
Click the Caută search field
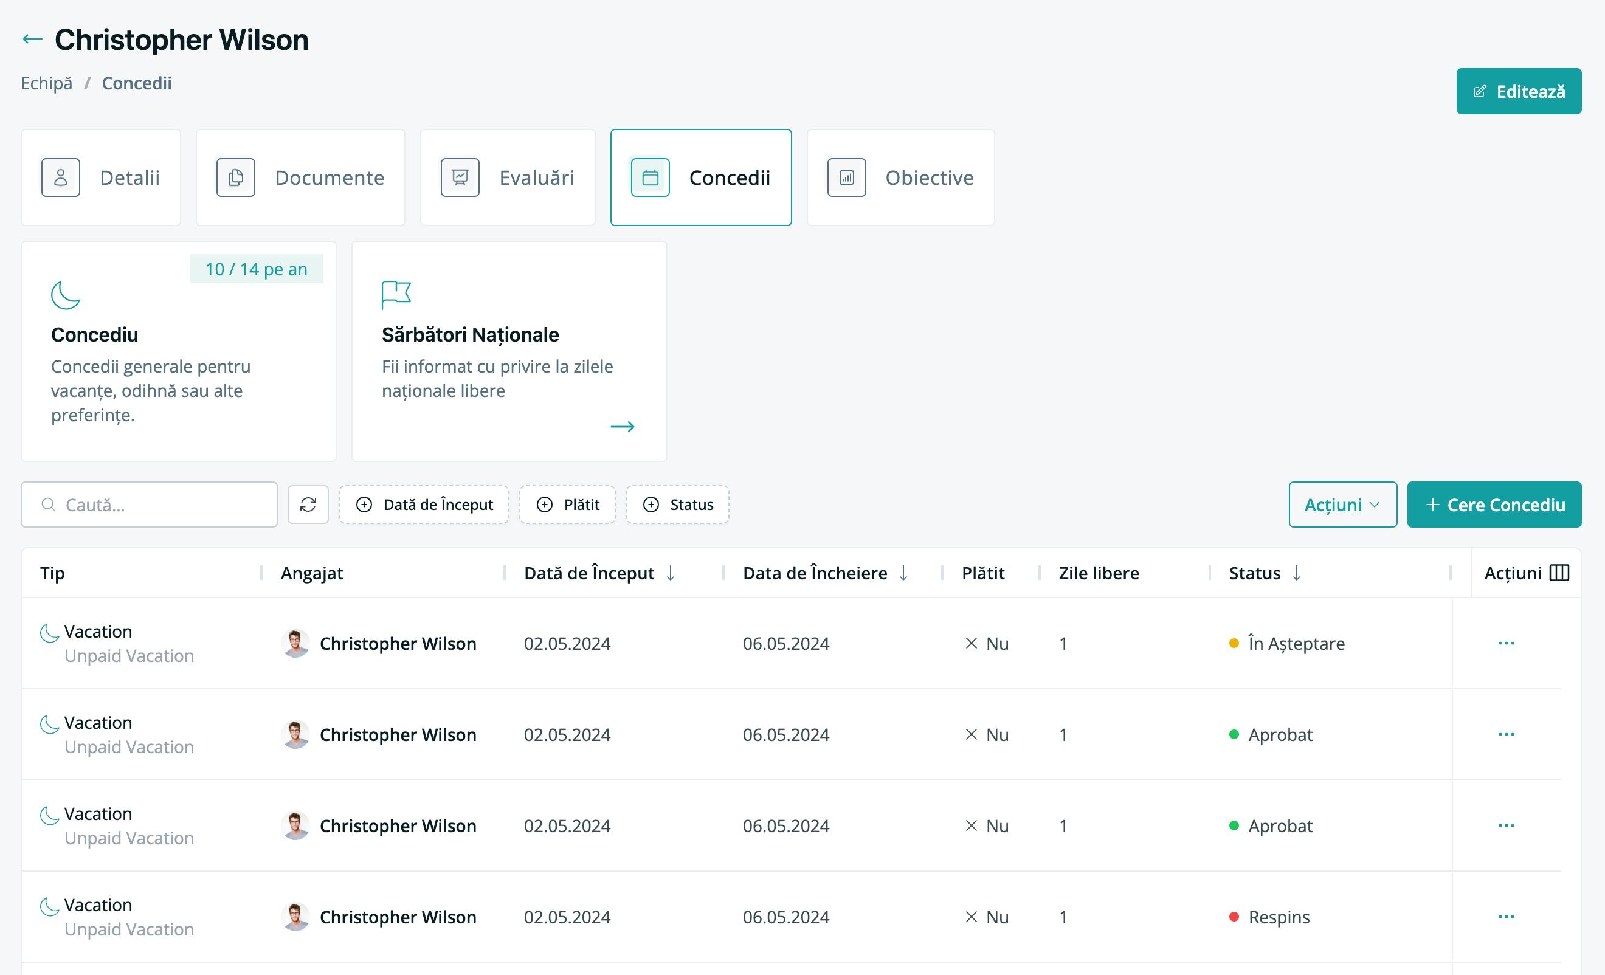pos(149,505)
